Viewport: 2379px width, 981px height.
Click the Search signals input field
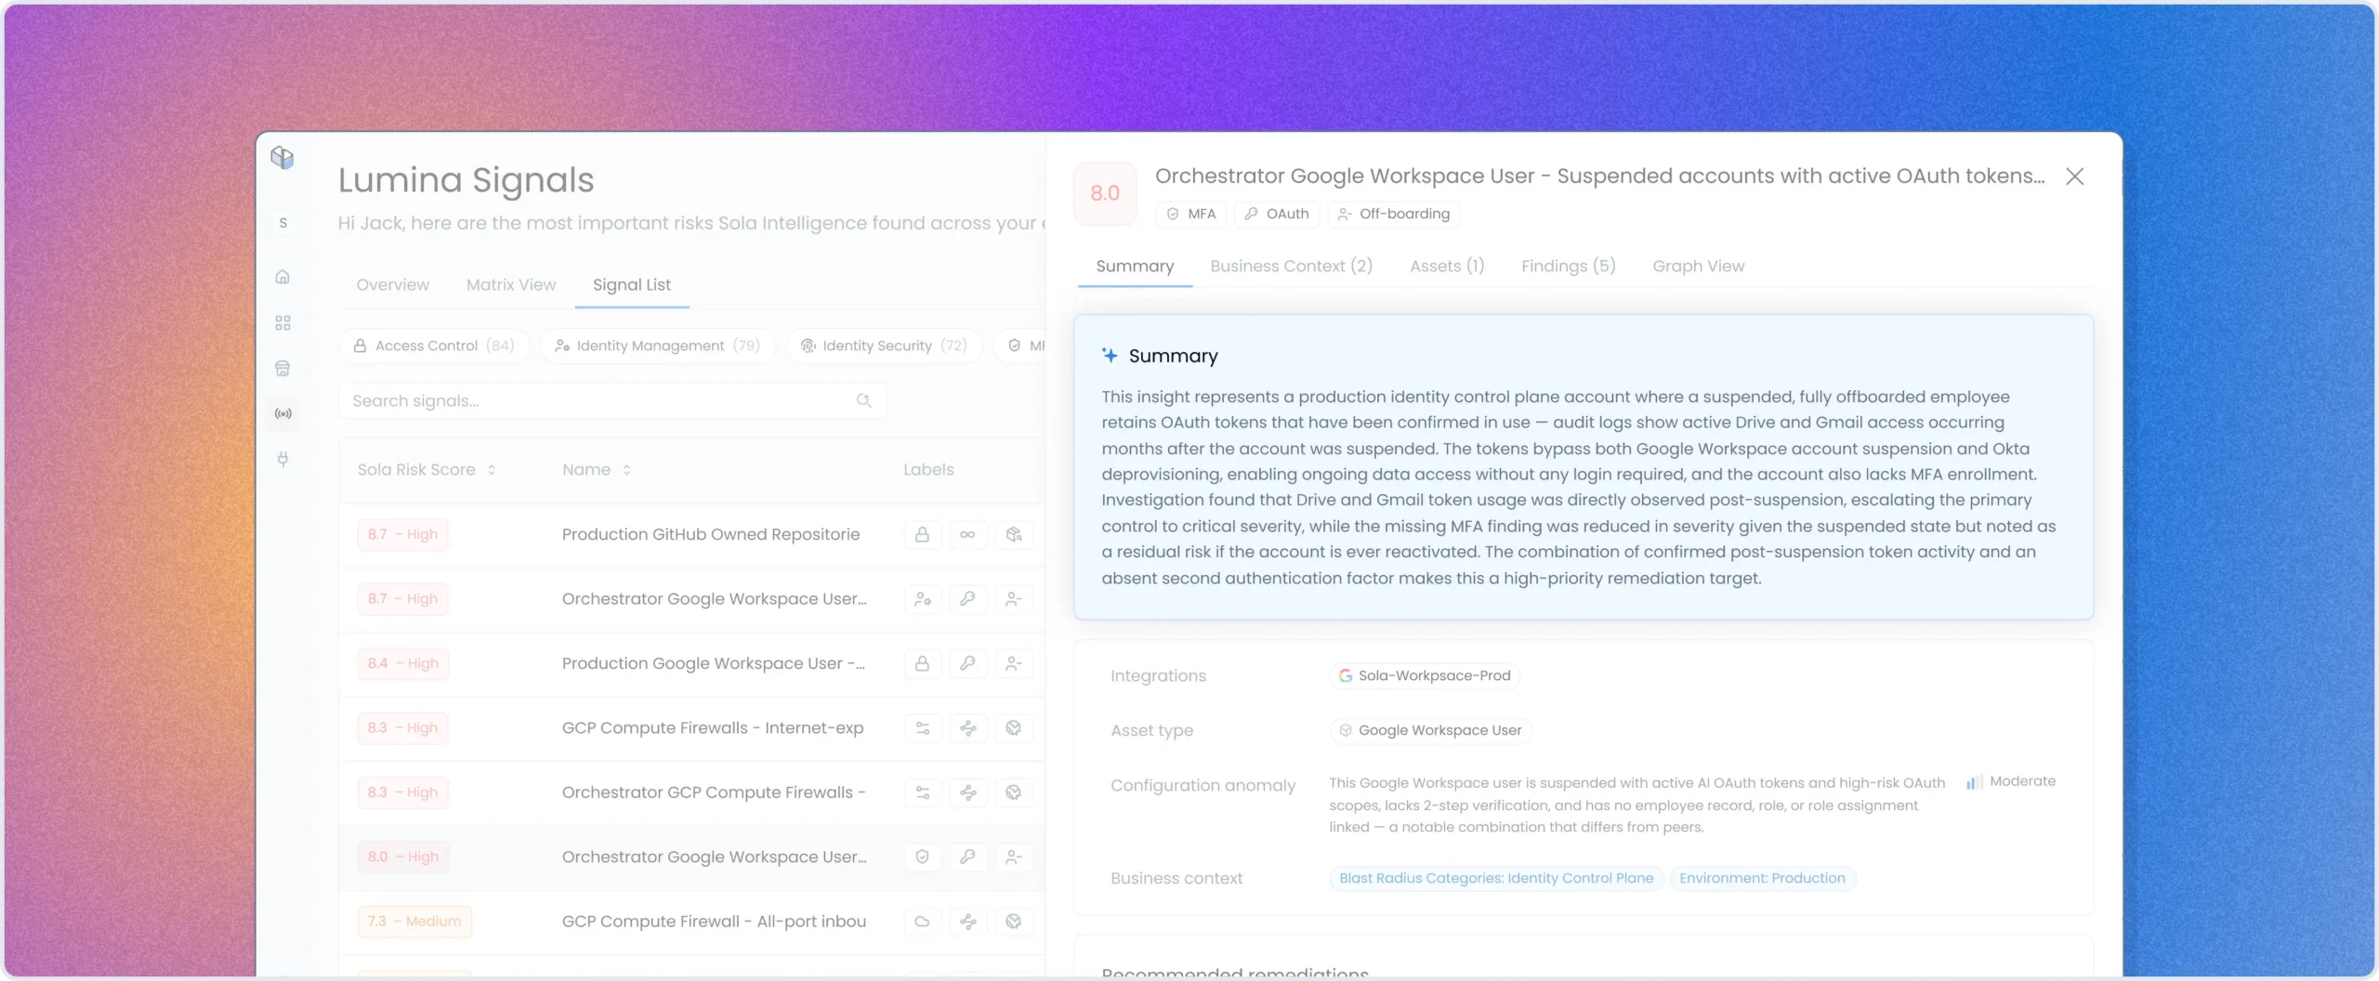pyautogui.click(x=612, y=400)
